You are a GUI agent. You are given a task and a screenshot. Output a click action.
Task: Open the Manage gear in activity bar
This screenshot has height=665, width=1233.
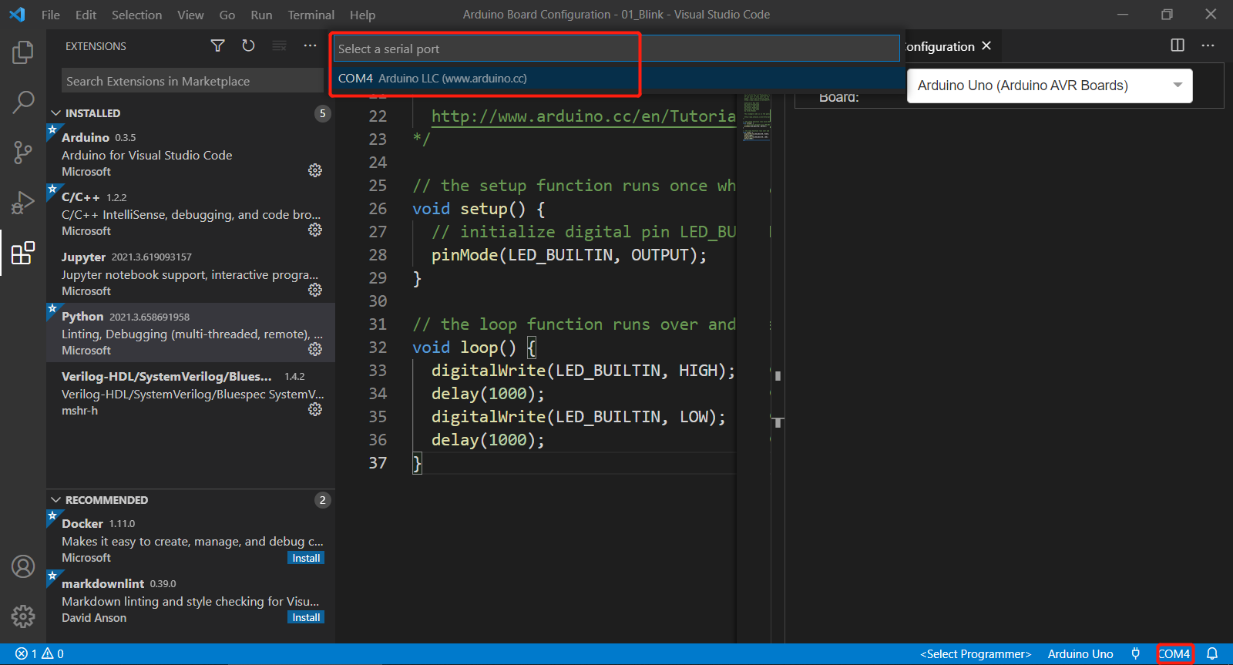coord(23,616)
